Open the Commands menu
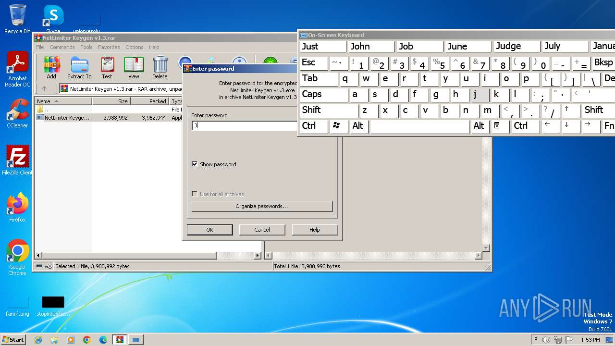This screenshot has height=346, width=615. click(x=62, y=47)
